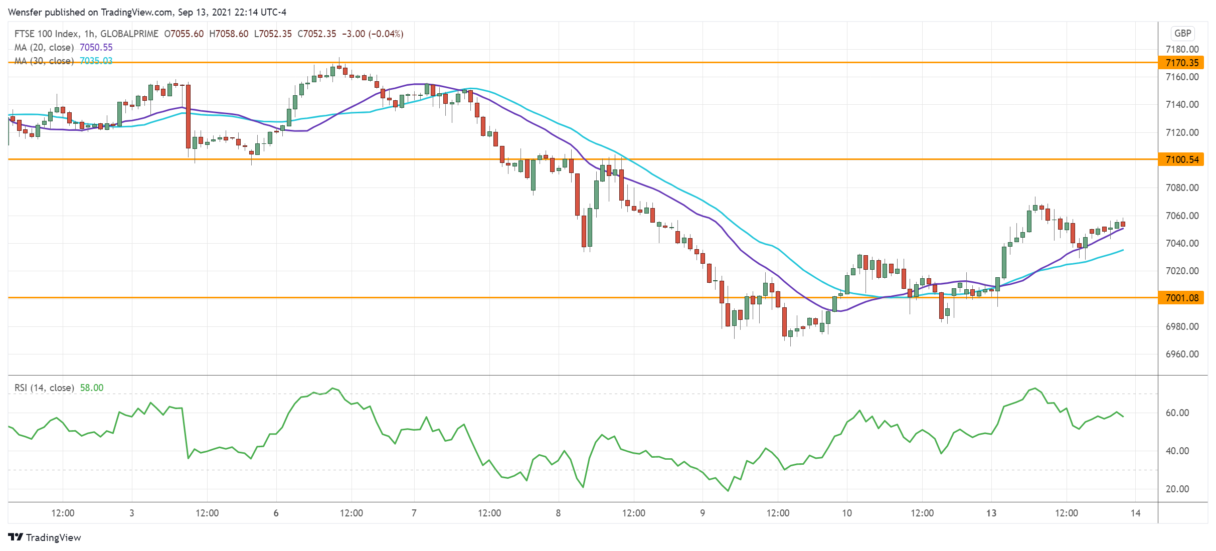Viewport: 1216px width, 551px height.
Task: Click the GBP currency badge
Action: (x=1182, y=33)
